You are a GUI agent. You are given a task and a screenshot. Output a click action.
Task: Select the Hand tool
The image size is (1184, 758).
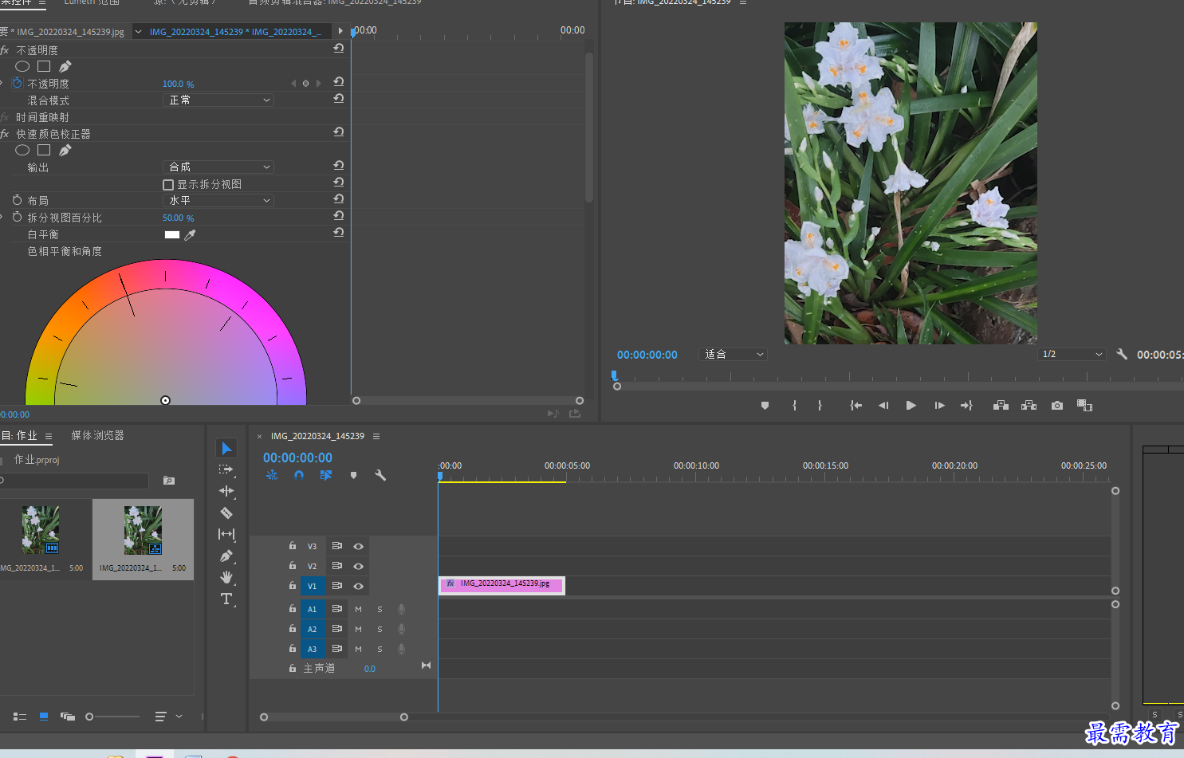(226, 577)
